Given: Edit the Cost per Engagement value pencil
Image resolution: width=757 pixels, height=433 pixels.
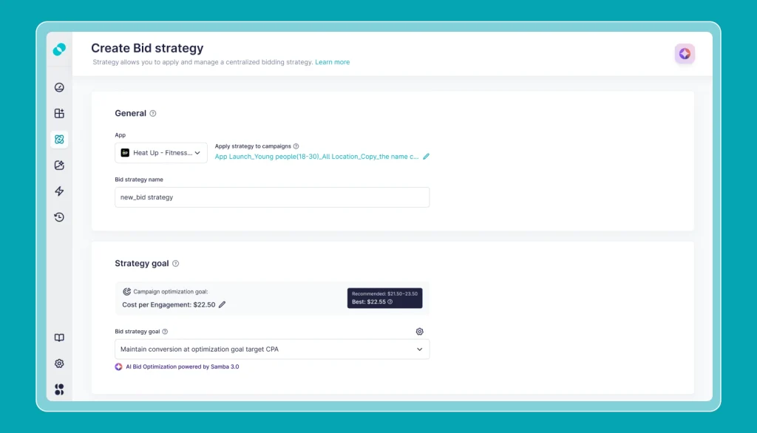Looking at the screenshot, I should pyautogui.click(x=222, y=304).
